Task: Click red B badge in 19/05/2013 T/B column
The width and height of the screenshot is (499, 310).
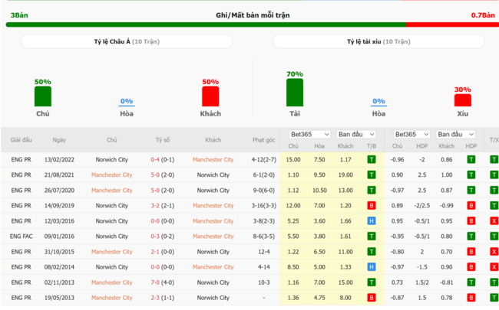Action: pos(372,298)
